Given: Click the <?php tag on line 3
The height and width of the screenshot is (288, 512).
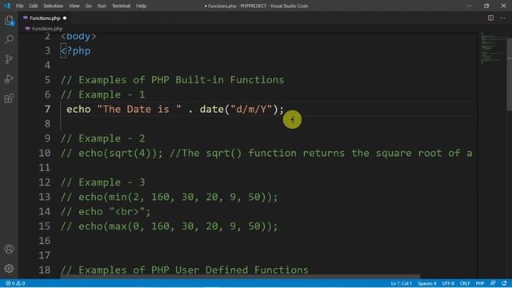Looking at the screenshot, I should click(76, 51).
